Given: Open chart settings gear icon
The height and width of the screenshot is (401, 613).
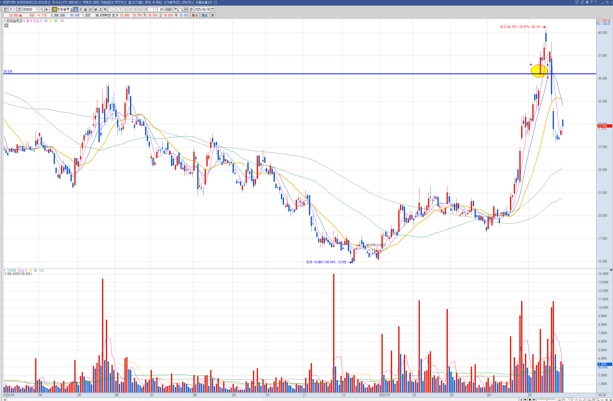Looking at the screenshot, I should 191,9.
